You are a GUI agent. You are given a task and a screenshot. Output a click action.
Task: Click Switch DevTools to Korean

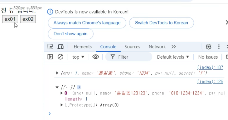tap(162, 23)
